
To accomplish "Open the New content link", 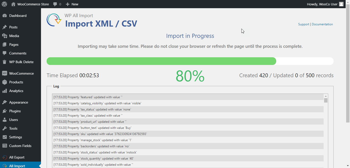I will click(x=75, y=4).
